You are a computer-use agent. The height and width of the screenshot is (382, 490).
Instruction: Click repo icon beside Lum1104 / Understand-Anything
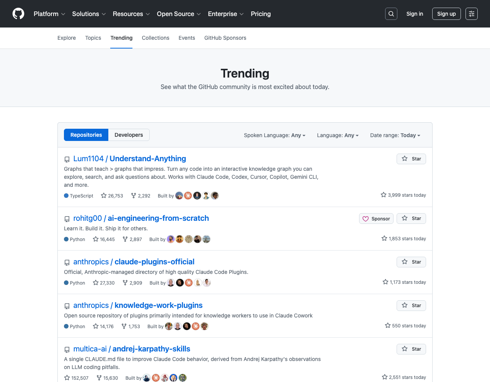pyautogui.click(x=67, y=159)
